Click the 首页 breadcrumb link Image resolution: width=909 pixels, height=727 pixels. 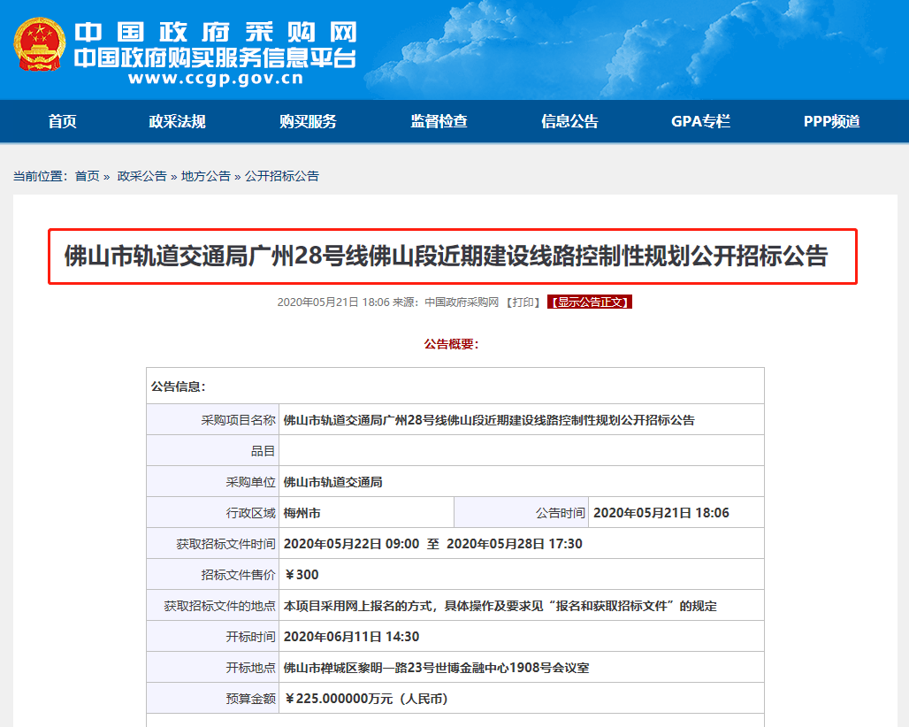[87, 176]
